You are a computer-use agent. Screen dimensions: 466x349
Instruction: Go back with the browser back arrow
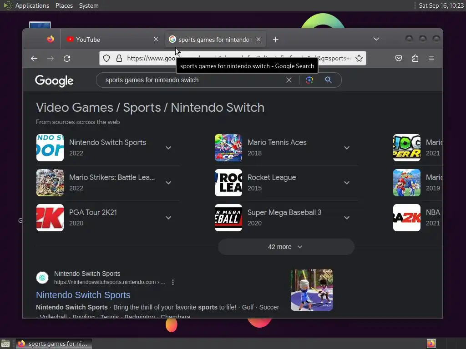pyautogui.click(x=34, y=59)
